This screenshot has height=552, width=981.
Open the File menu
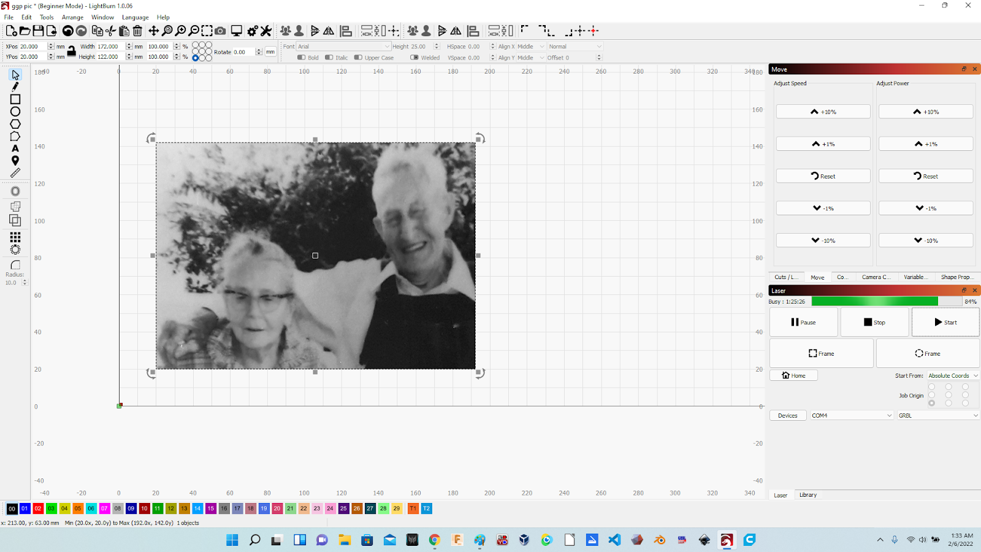[x=9, y=17]
